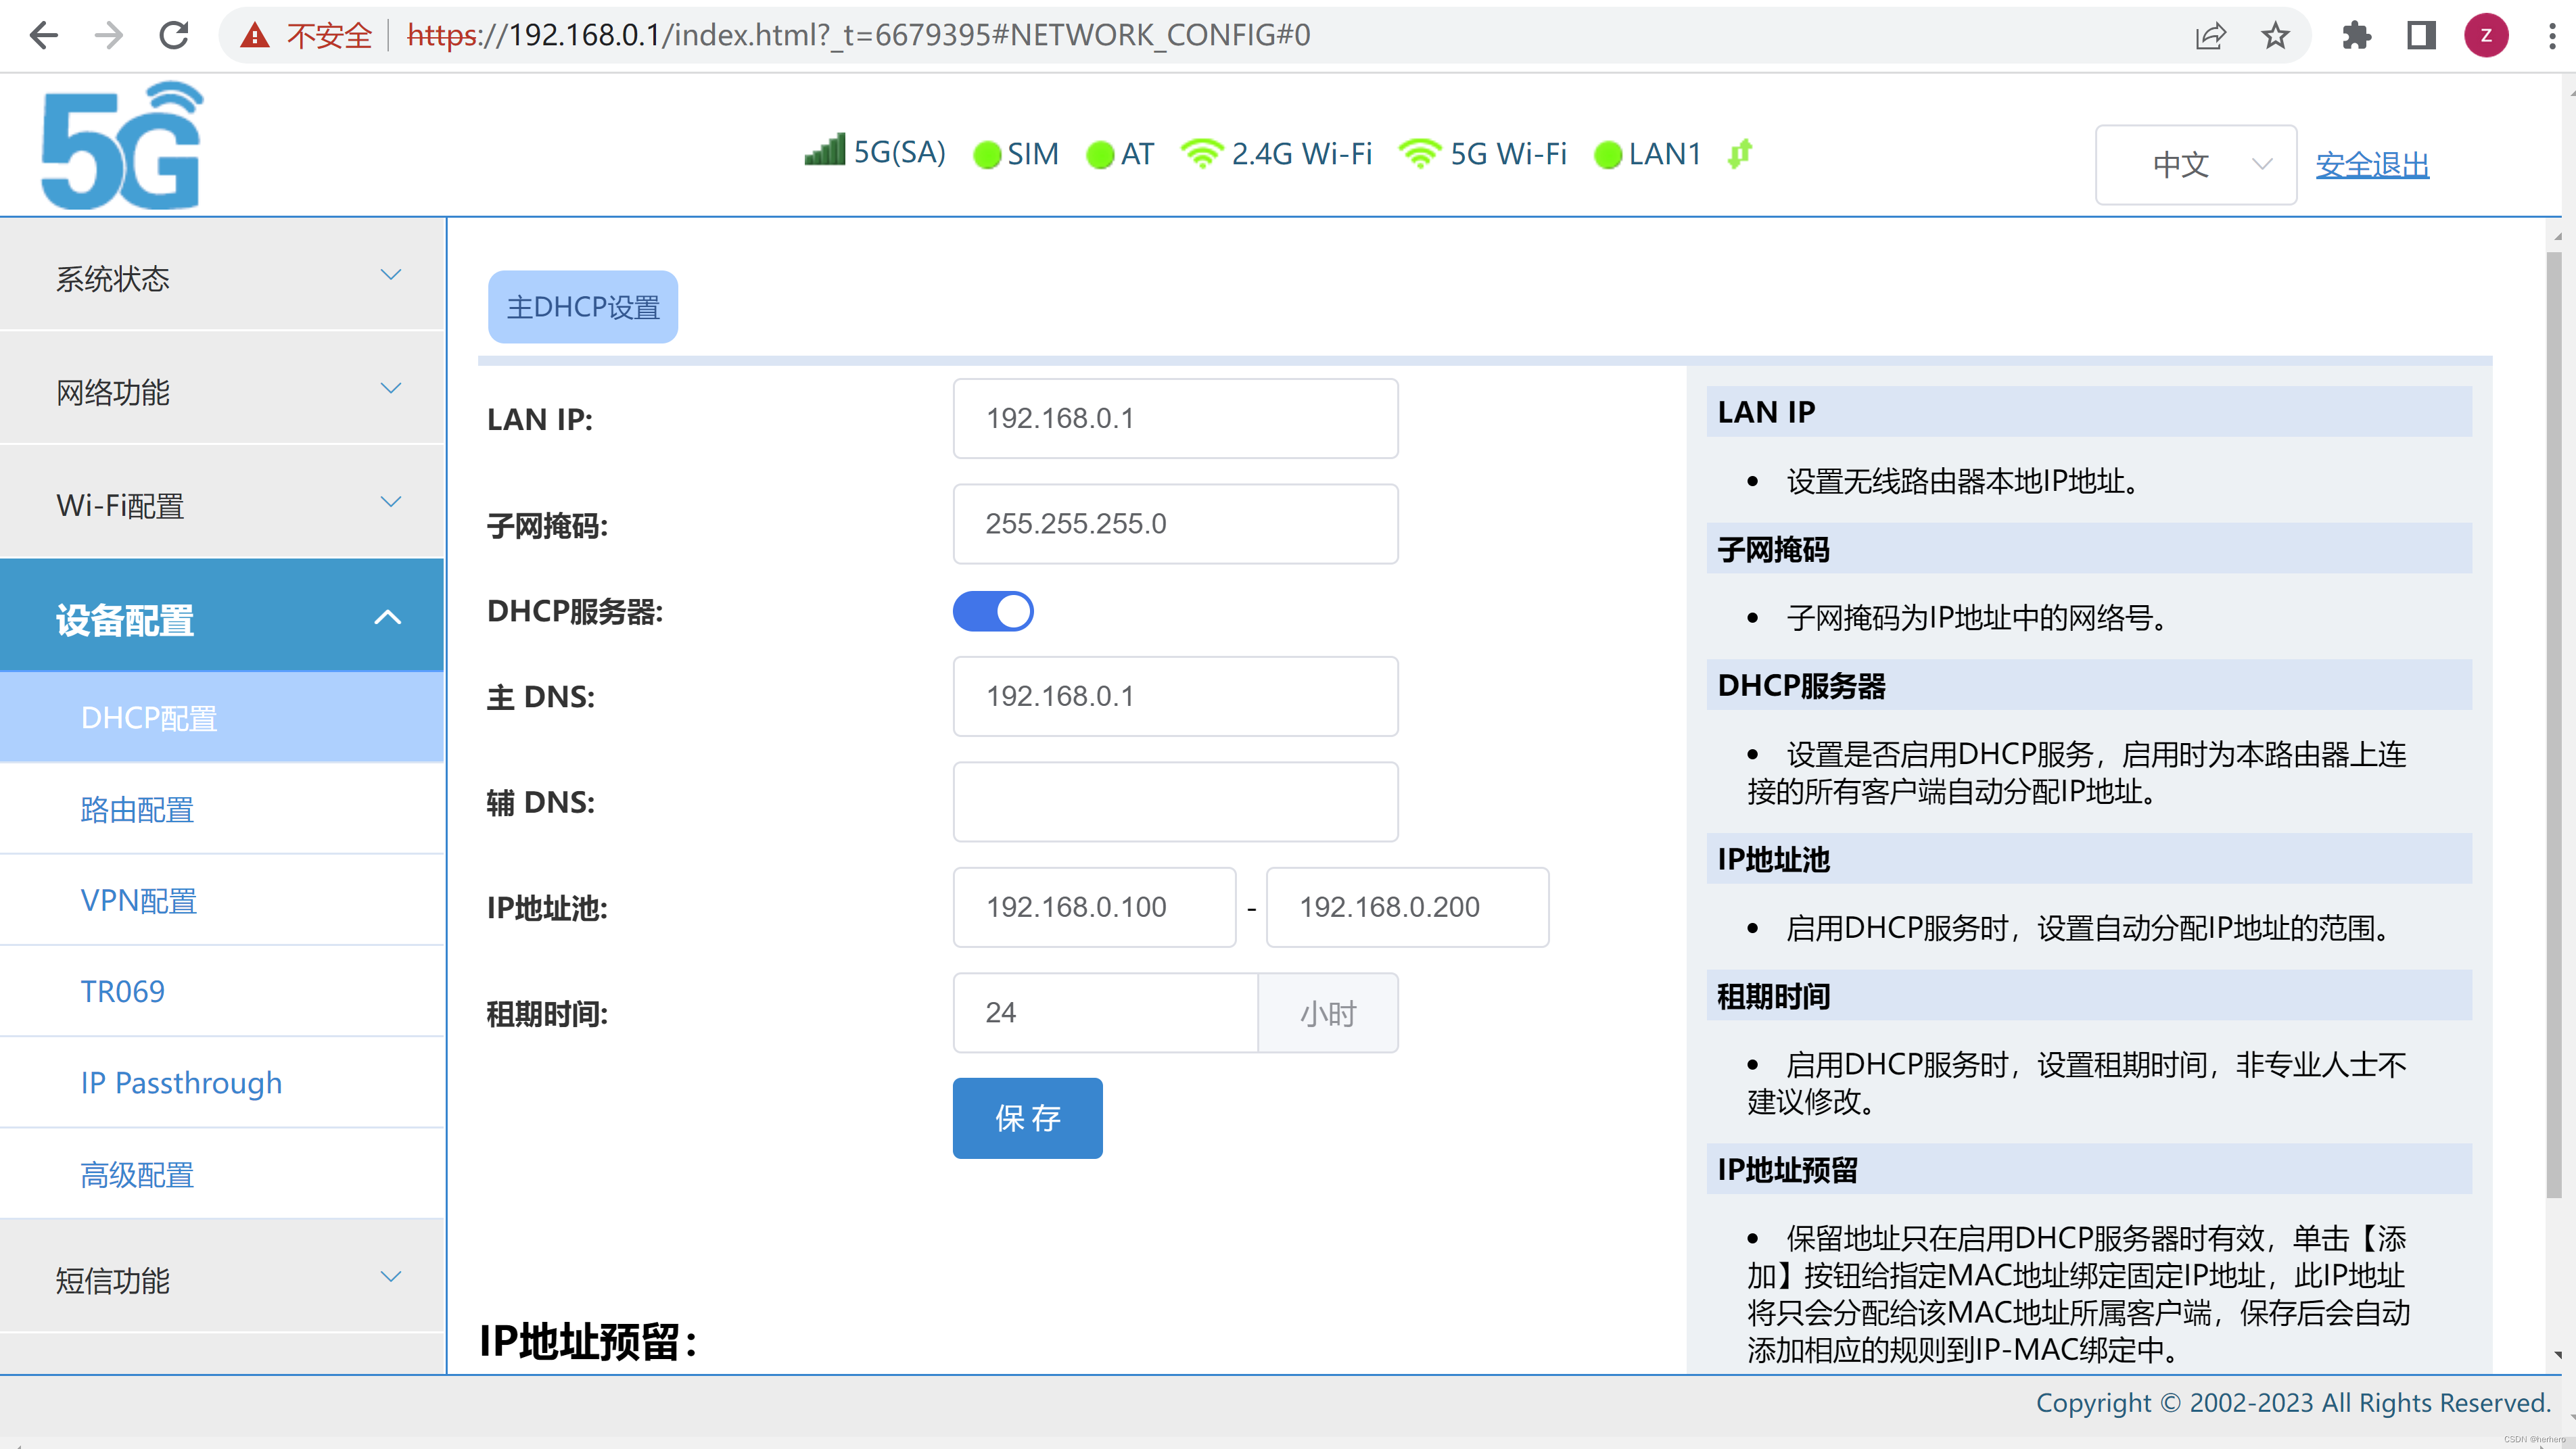This screenshot has height=1449, width=2576.
Task: Toggle the browser side panel icon
Action: [2421, 36]
